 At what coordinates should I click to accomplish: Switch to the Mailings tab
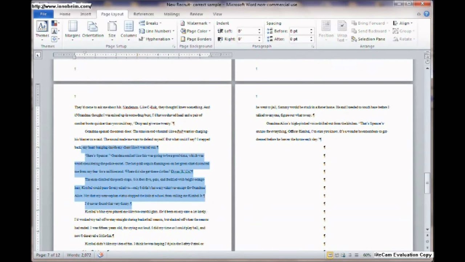click(172, 14)
